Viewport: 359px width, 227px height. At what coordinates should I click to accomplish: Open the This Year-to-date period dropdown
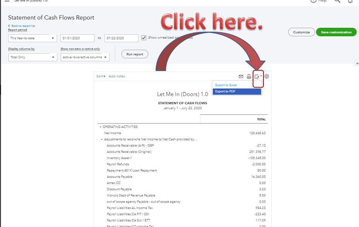tap(32, 38)
